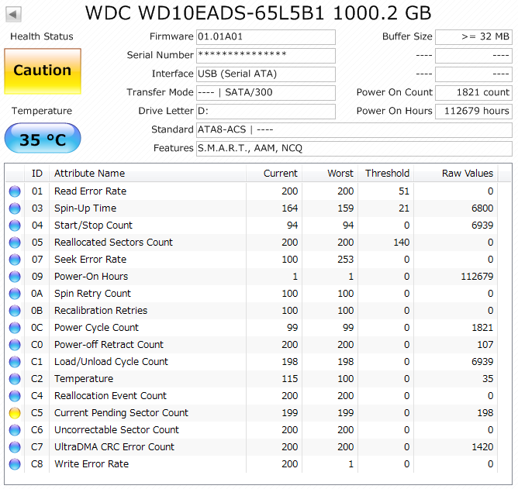The height and width of the screenshot is (489, 518).
Task: Click the status orb for Spin-Up Time
Action: pos(15,208)
